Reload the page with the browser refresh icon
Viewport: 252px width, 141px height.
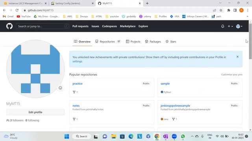point(17,10)
